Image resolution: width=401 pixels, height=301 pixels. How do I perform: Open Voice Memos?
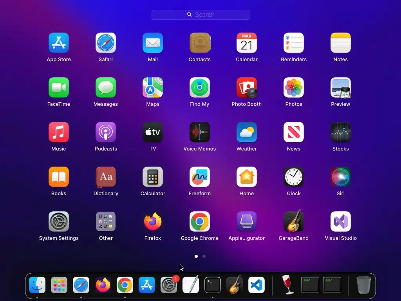[x=200, y=132]
